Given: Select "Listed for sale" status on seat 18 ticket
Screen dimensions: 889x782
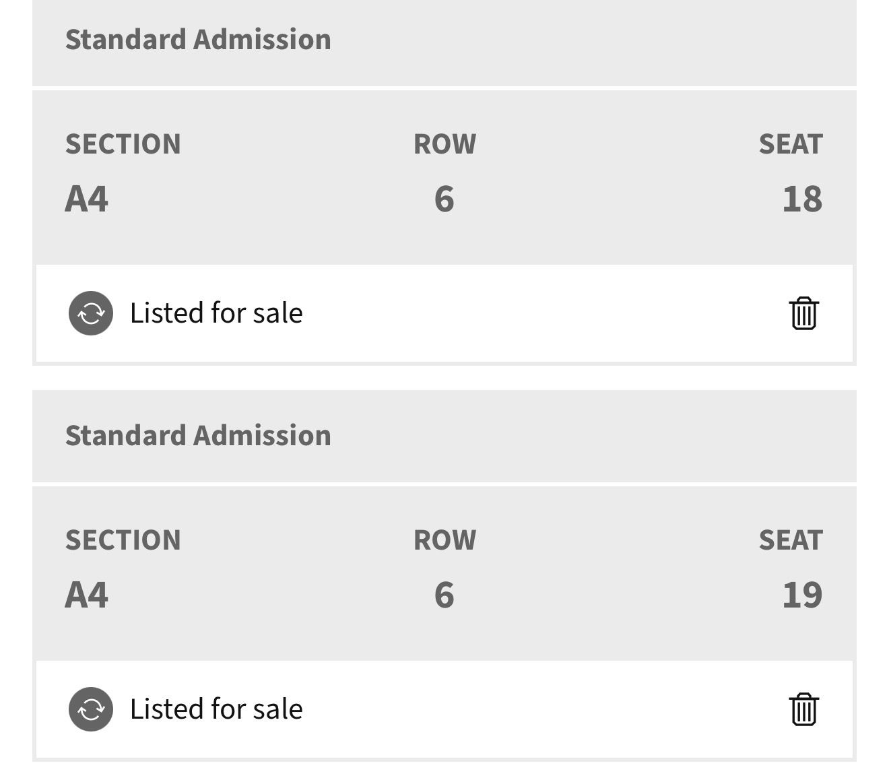Looking at the screenshot, I should pos(216,313).
